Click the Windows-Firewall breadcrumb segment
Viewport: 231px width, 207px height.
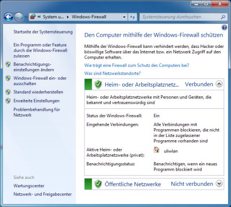click(89, 17)
